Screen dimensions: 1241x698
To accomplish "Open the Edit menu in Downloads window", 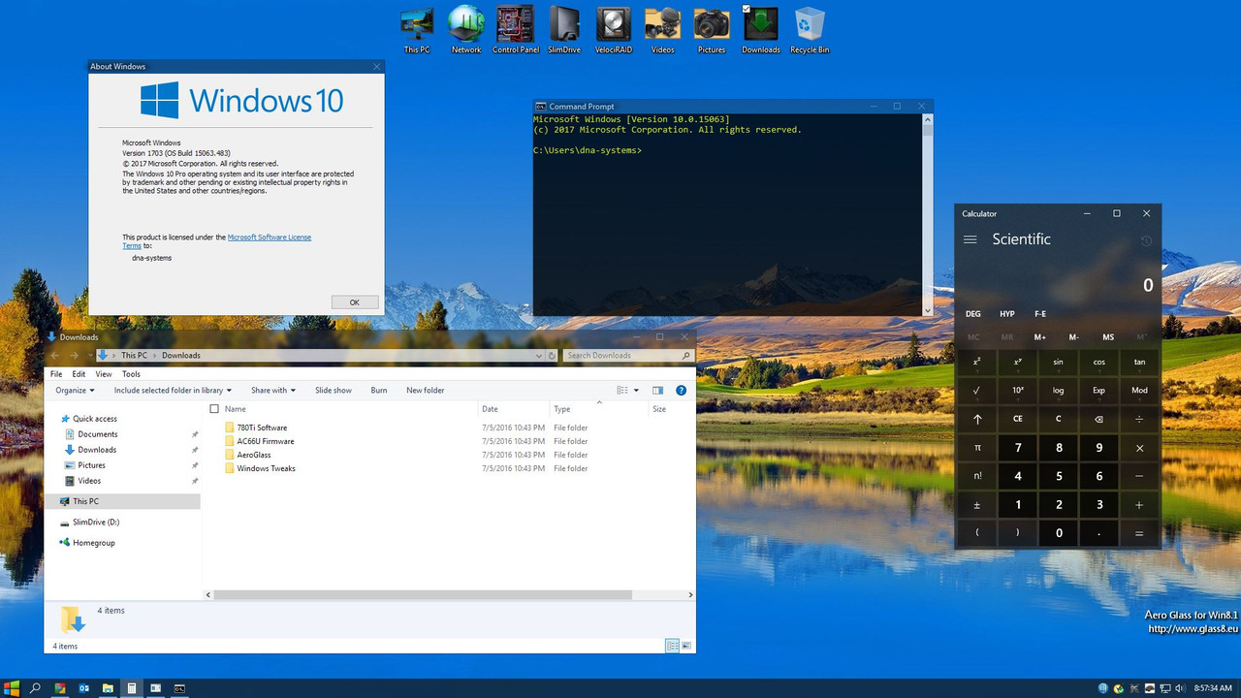I will [x=79, y=374].
